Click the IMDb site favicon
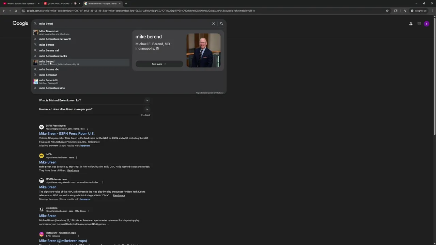Viewport: 436px width, 245px height. 42,156
